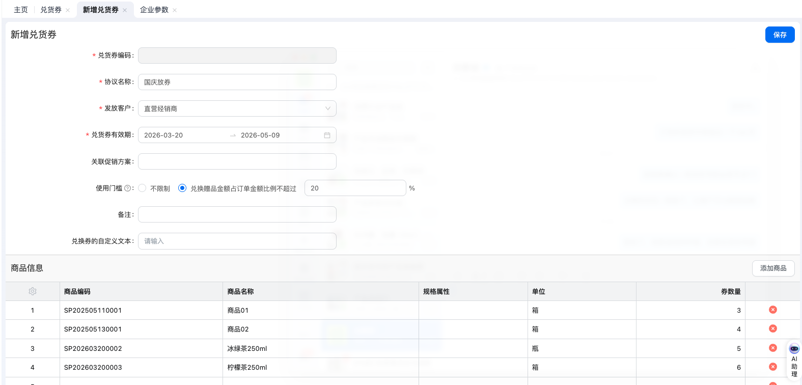Click the 商品编码 column header
Image resolution: width=802 pixels, height=385 pixels.
click(x=141, y=291)
